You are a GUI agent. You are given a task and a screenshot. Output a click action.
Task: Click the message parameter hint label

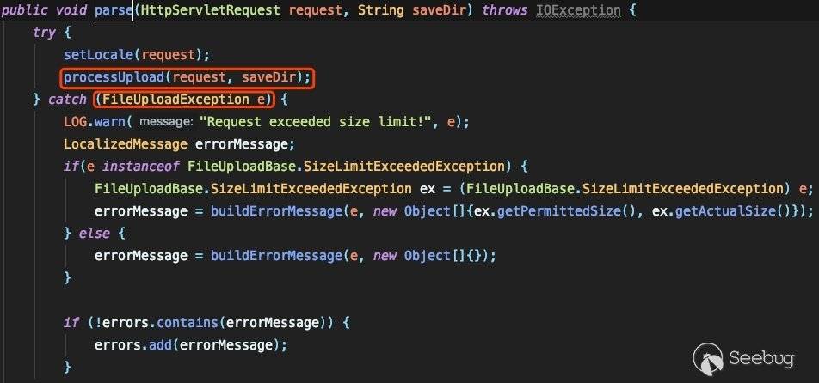tap(167, 122)
